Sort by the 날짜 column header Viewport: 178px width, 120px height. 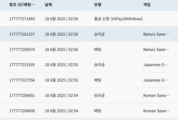(48, 5)
